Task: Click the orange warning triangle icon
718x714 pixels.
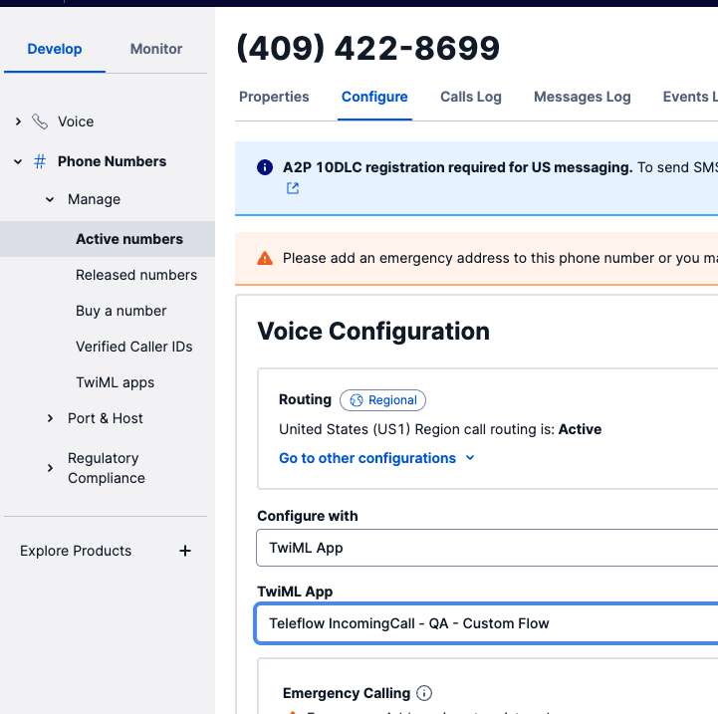Action: coord(265,258)
